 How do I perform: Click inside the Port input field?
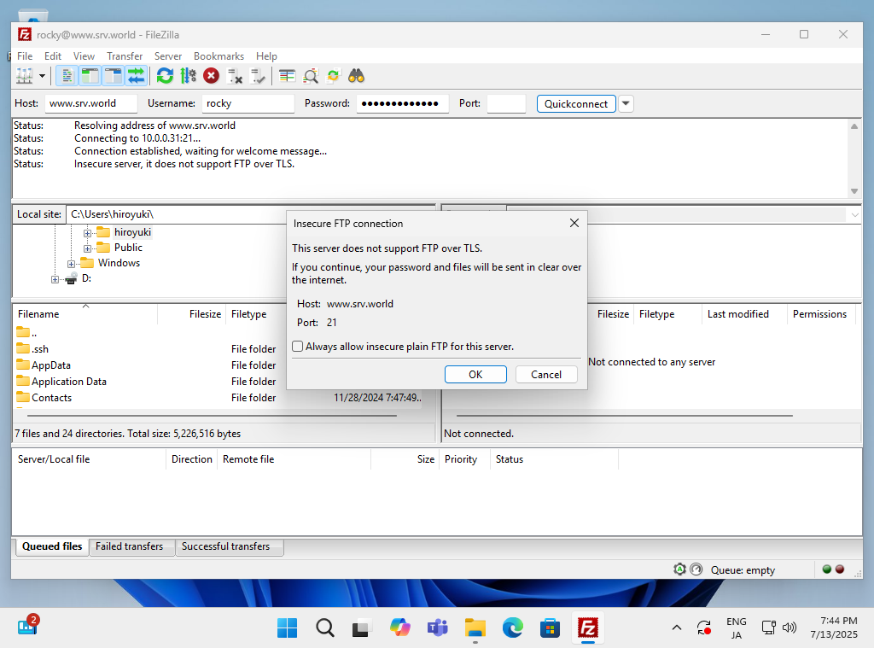[x=505, y=103]
